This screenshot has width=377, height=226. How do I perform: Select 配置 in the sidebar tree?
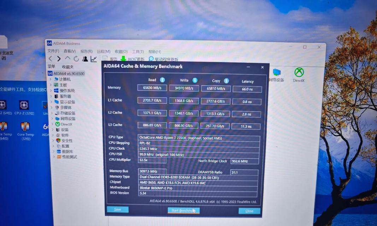pyautogui.click(x=63, y=146)
